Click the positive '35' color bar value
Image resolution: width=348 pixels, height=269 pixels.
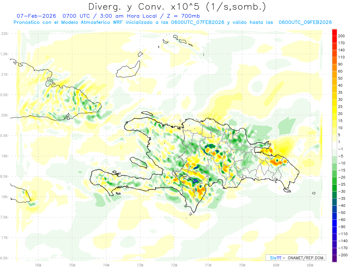[x=340, y=93]
